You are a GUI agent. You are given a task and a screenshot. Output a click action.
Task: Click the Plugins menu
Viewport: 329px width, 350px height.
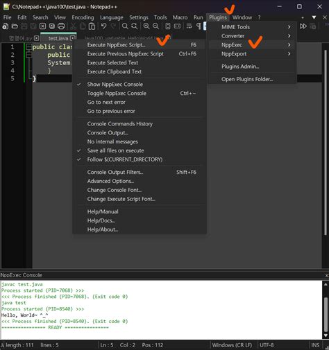coord(218,17)
